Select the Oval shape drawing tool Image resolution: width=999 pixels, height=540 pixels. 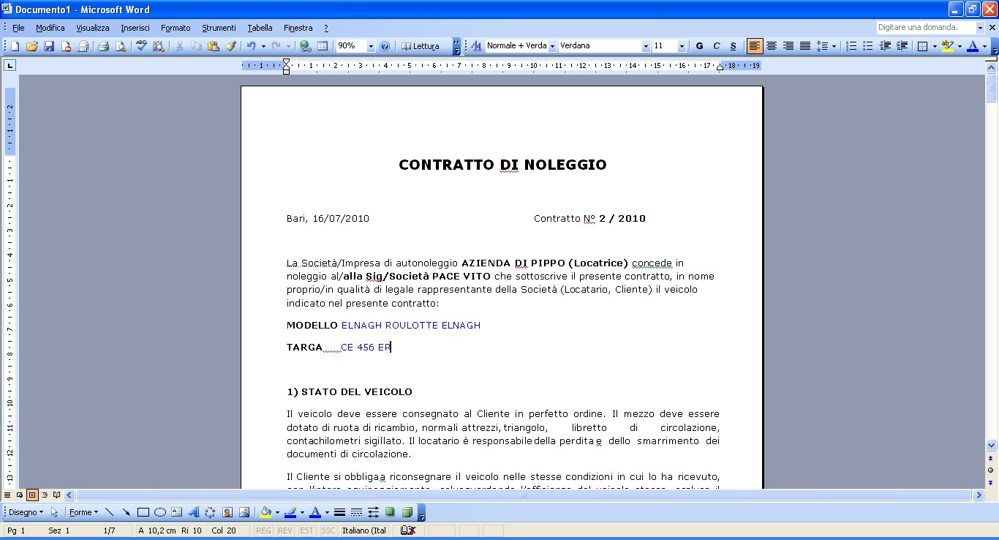point(159,512)
